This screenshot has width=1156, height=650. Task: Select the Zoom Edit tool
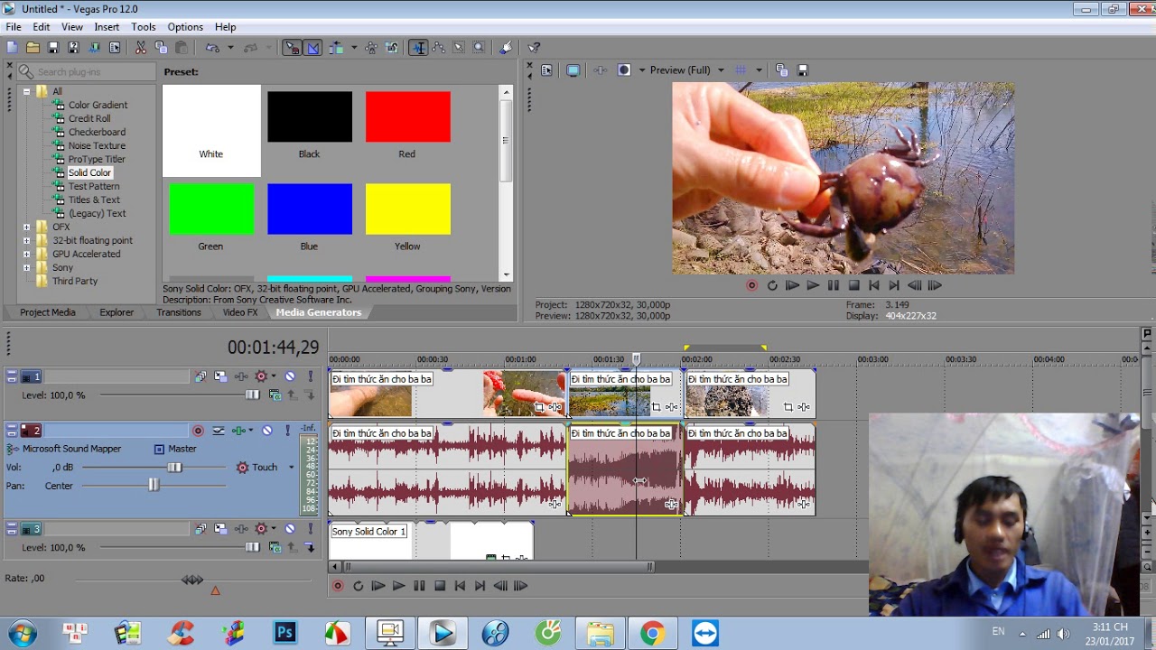click(479, 48)
